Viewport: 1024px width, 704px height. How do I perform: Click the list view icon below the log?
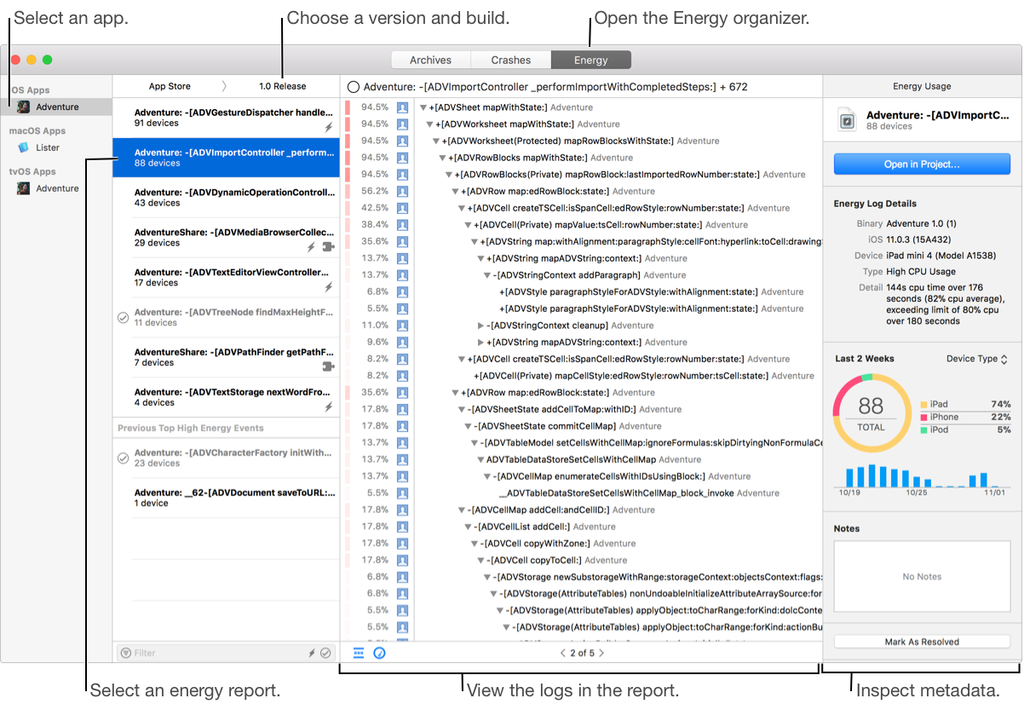tap(359, 653)
